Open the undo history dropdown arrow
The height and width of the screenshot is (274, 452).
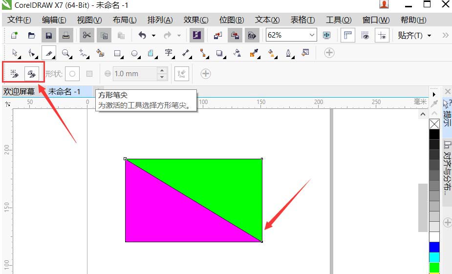153,36
